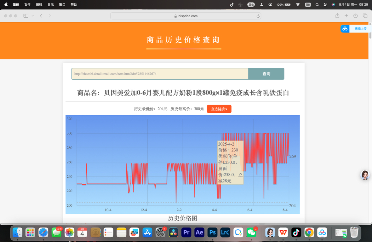Image resolution: width=372 pixels, height=242 pixels.
Task: Open Calendar from the Dock
Action: pyautogui.click(x=82, y=233)
